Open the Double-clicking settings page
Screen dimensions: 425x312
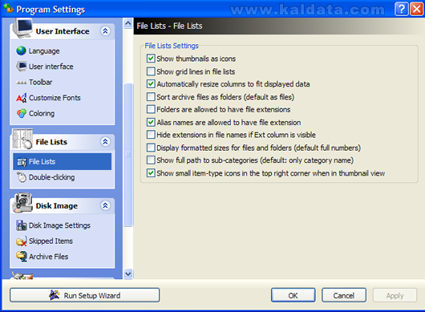(x=51, y=177)
